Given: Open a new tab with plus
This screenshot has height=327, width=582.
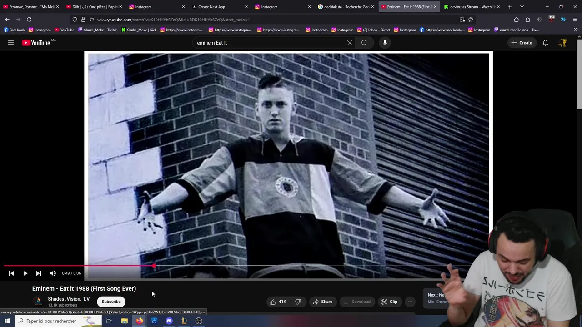Looking at the screenshot, I should (x=509, y=7).
